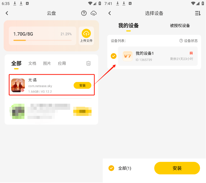This screenshot has width=206, height=183.
Task: Tap the trash delete icon
Action: click(x=88, y=64)
